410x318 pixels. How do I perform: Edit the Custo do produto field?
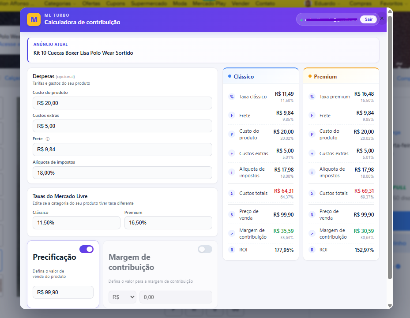coord(122,103)
